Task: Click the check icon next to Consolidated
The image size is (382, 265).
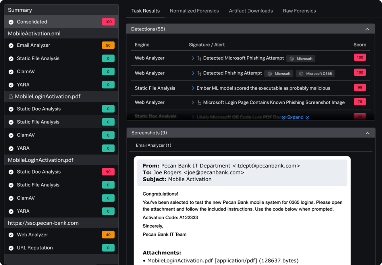Action: click(11, 22)
